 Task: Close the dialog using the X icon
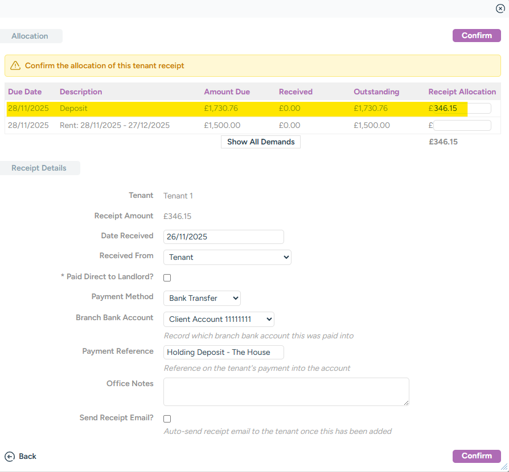(x=500, y=9)
